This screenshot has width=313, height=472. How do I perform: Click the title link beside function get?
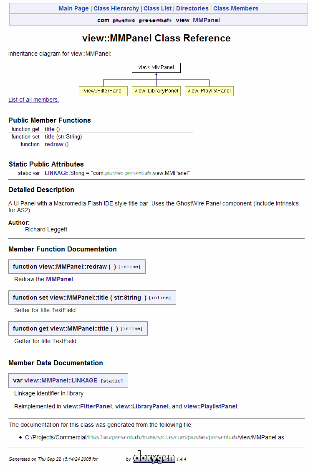tap(50, 129)
